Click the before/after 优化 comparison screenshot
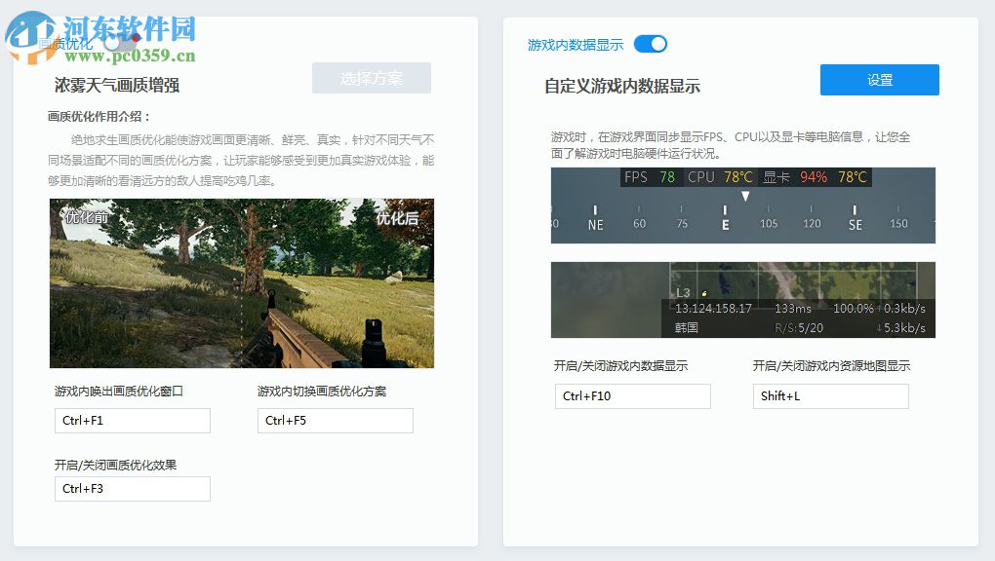Screen dimensions: 995x561 [243, 282]
